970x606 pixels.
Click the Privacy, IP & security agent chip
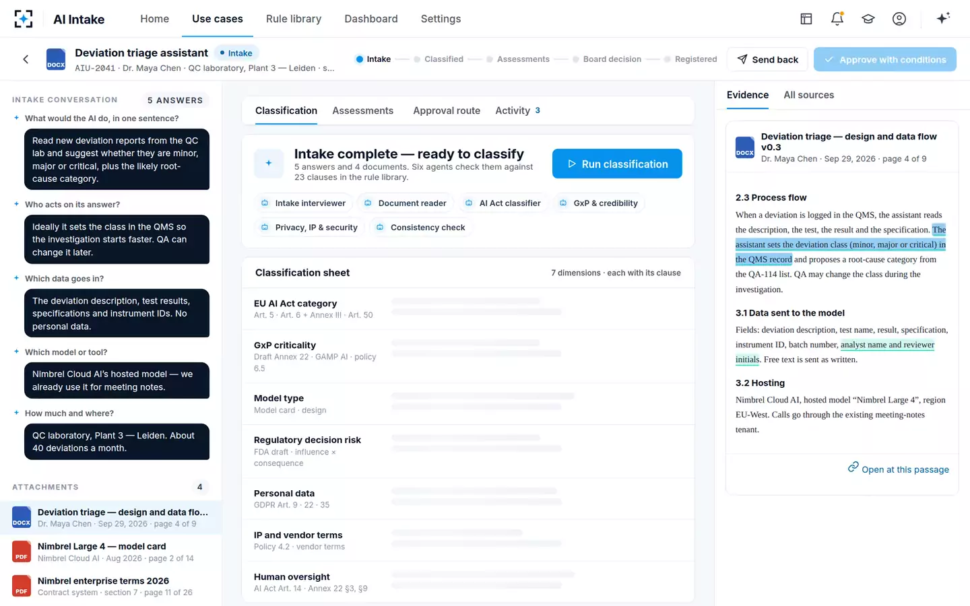tap(309, 227)
